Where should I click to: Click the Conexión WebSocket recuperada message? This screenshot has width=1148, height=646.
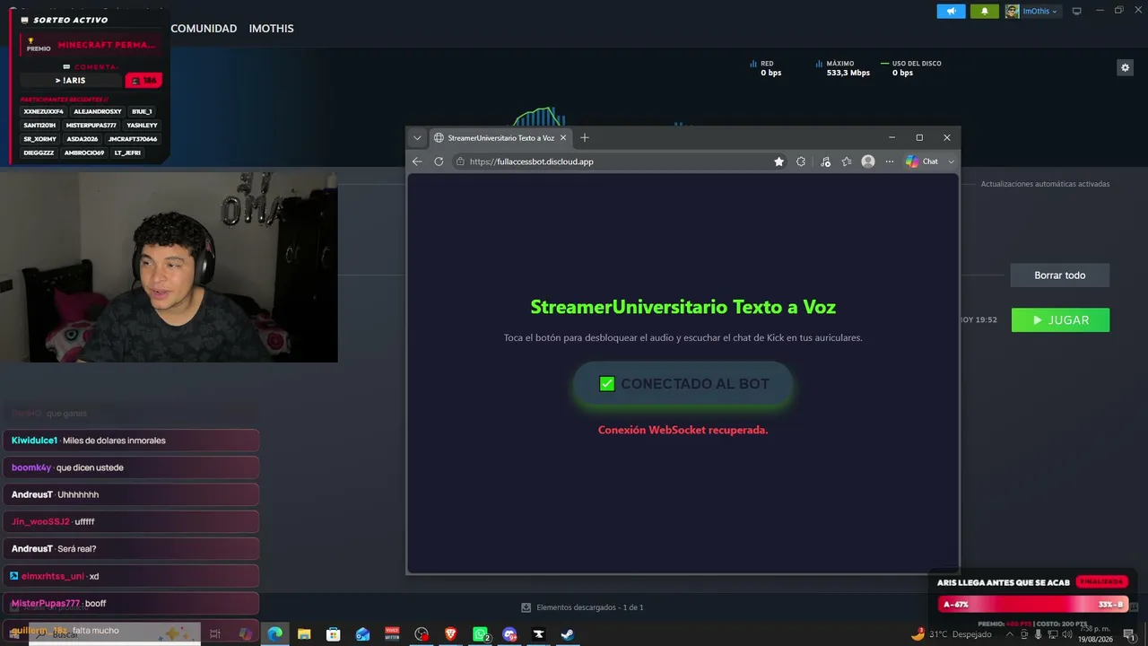pyautogui.click(x=683, y=430)
